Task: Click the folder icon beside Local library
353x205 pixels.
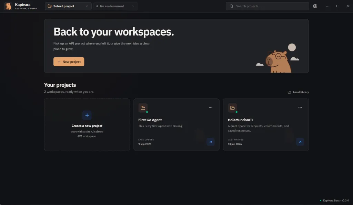Action: [x=289, y=92]
